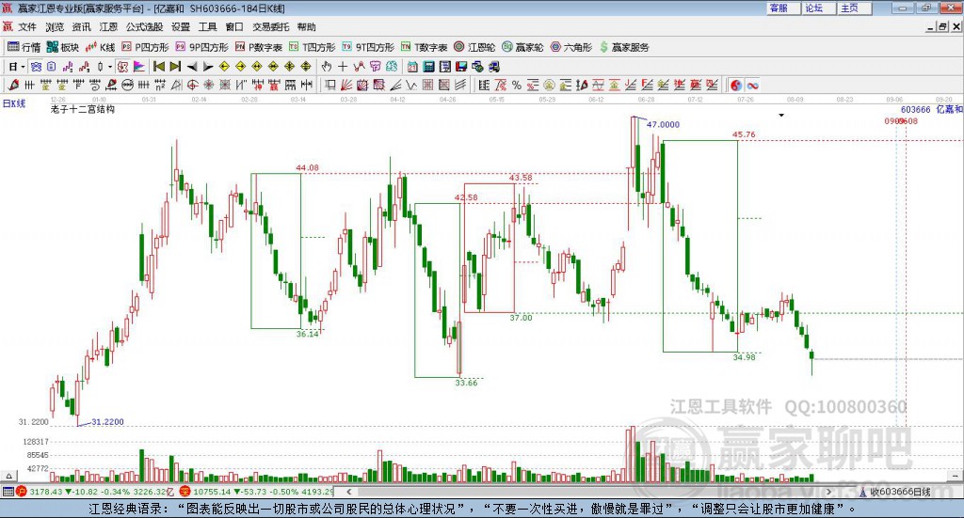This screenshot has width=964, height=518.
Task: Click the horizontal scrollbar left arrow
Action: point(349,492)
